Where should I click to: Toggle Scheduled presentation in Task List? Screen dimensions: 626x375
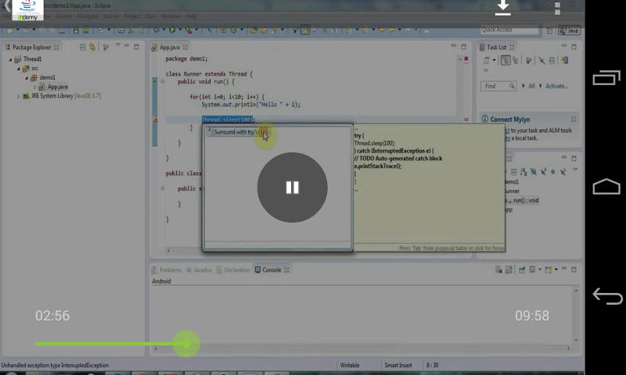click(516, 60)
